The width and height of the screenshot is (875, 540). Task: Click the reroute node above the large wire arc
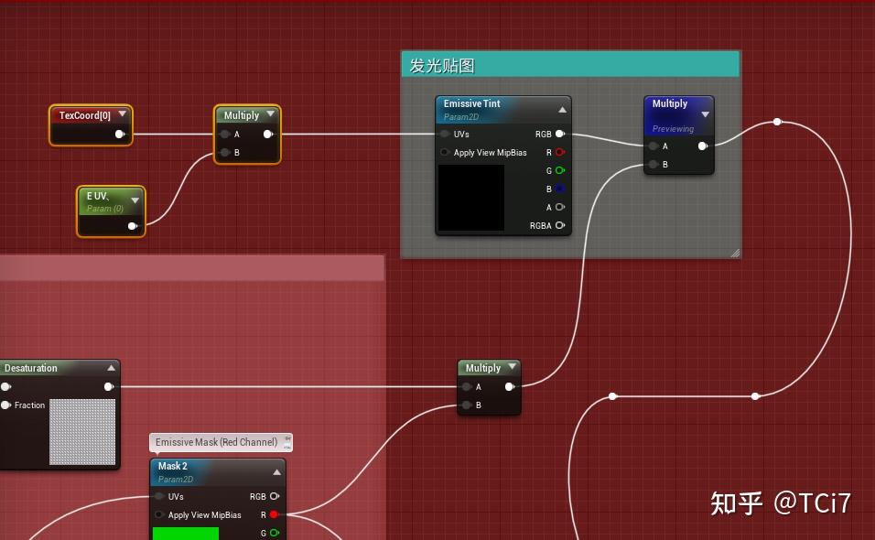click(x=777, y=122)
